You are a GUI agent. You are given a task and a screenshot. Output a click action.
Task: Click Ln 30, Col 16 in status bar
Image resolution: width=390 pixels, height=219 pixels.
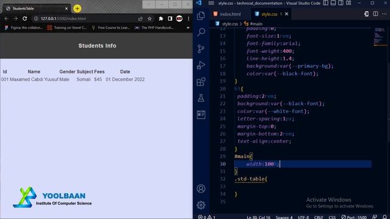click(x=258, y=217)
